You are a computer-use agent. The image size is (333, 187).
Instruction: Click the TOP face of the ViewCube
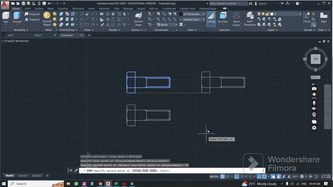tap(316, 59)
